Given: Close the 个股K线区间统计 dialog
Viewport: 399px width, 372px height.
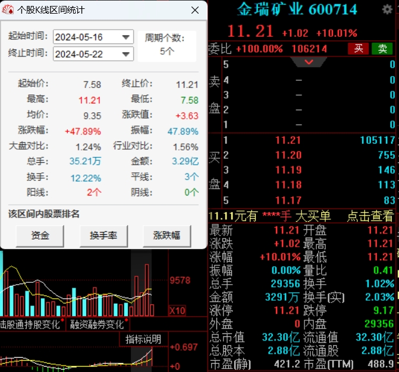Looking at the screenshot, I should 195,10.
